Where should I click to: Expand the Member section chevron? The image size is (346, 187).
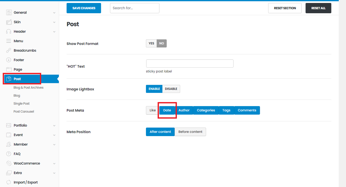(x=54, y=145)
